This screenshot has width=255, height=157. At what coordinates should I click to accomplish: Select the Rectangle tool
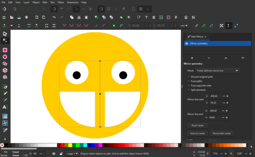pyautogui.click(x=5, y=50)
